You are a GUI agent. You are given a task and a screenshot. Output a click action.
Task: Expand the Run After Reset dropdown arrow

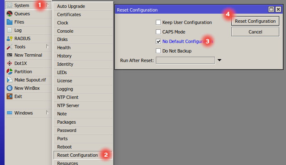(x=219, y=60)
